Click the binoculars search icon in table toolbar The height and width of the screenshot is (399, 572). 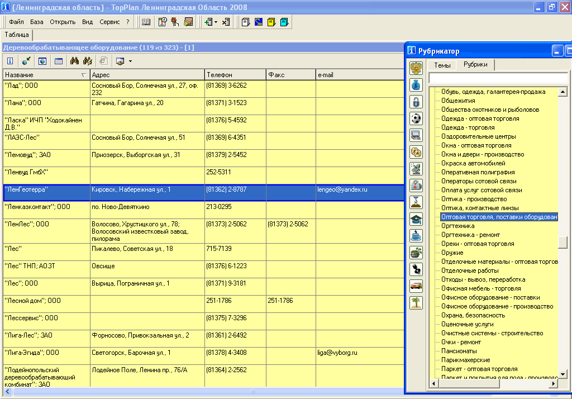click(x=74, y=61)
